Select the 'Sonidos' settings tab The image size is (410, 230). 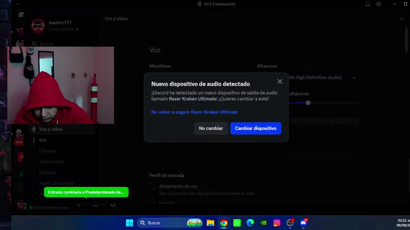tap(47, 172)
